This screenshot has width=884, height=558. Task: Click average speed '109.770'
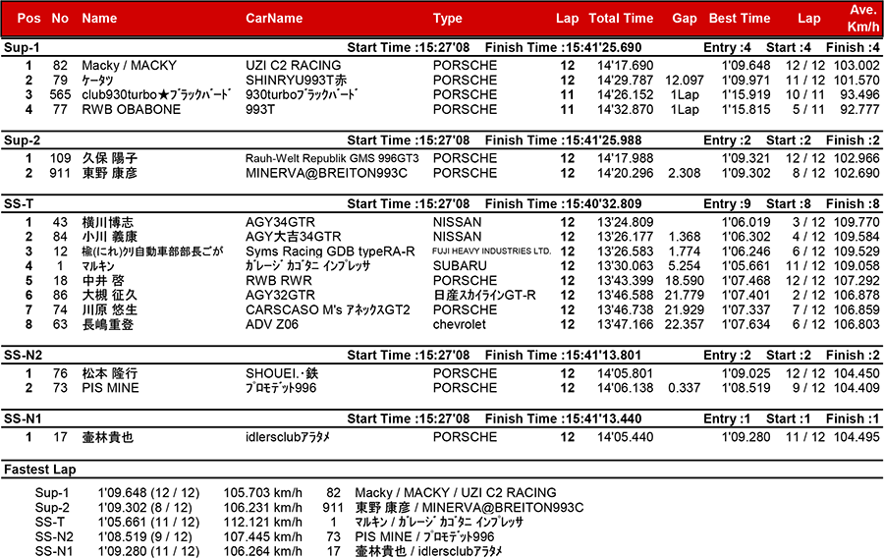pos(856,222)
